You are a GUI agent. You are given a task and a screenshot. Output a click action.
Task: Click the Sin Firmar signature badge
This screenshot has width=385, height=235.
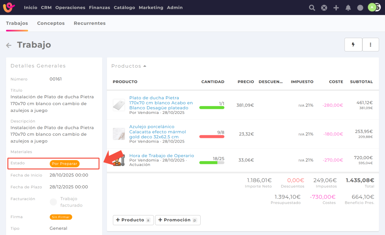tap(61, 217)
